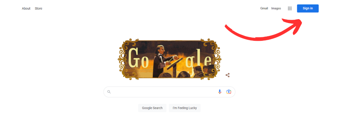Go to Gmail link
Viewport: 343px width, 138px height.
pyautogui.click(x=264, y=8)
